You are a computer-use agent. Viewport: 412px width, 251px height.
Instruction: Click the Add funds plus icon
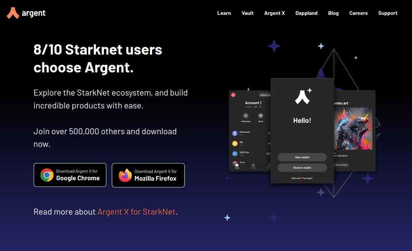pos(246,115)
